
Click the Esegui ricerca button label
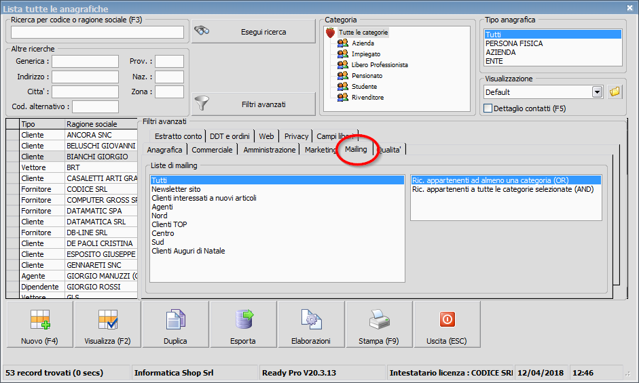point(263,32)
